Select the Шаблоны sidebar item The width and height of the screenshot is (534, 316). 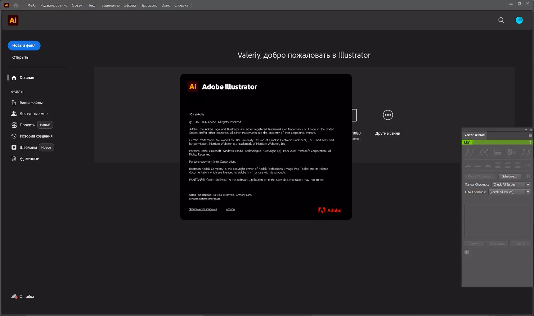pos(28,147)
